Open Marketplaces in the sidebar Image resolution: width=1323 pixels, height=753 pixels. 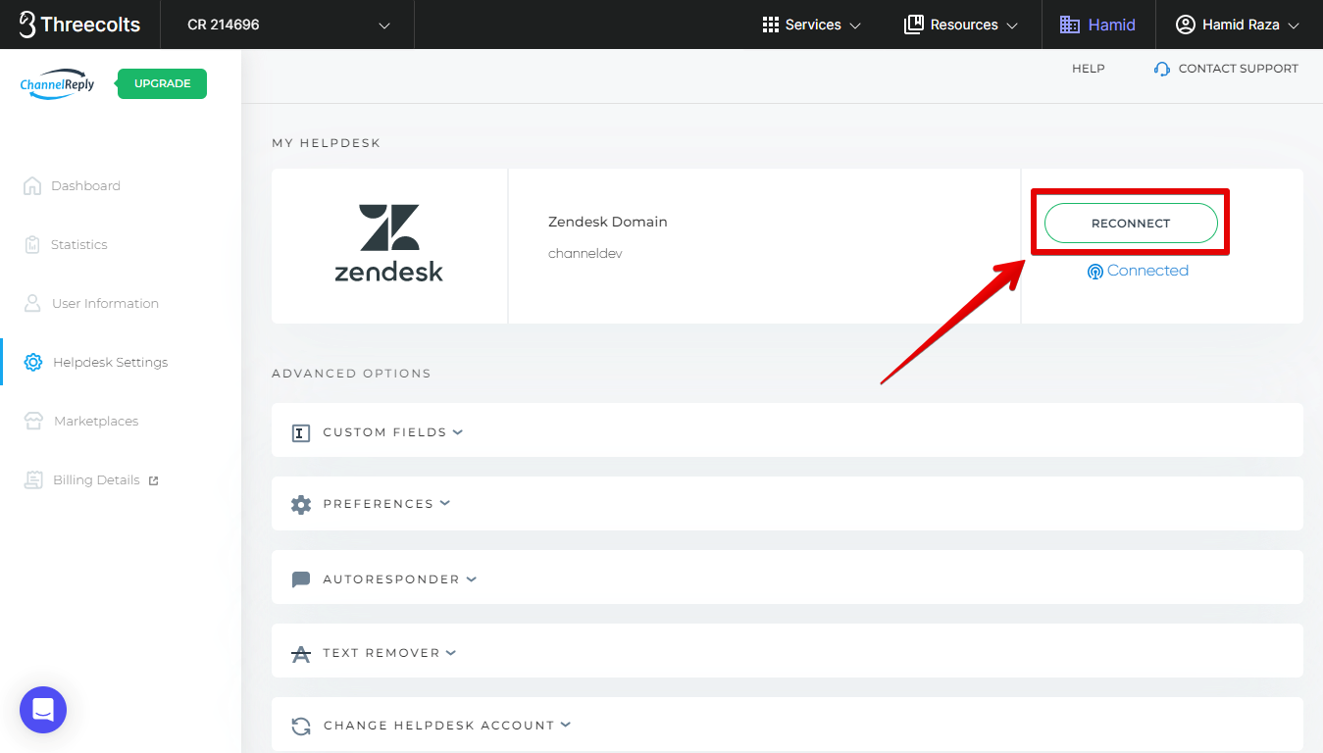point(96,421)
